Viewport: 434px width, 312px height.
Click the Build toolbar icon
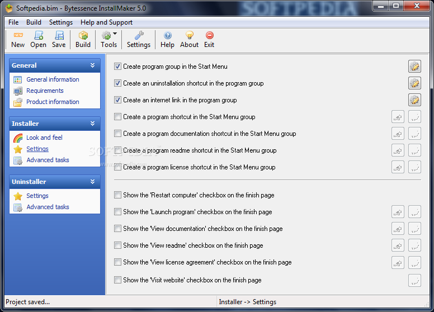(x=83, y=35)
